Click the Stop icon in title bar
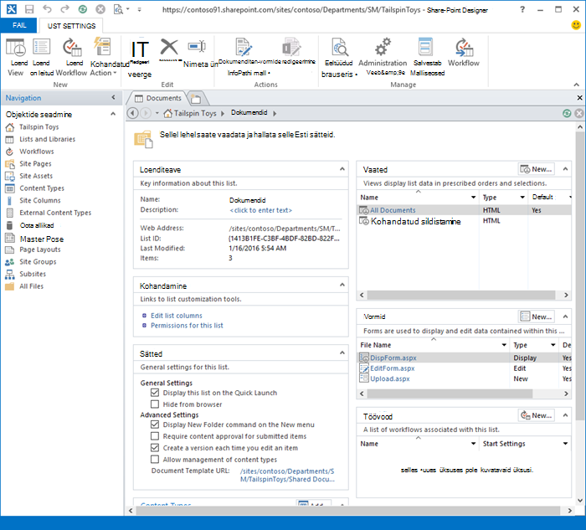586x530 pixels. click(x=100, y=9)
